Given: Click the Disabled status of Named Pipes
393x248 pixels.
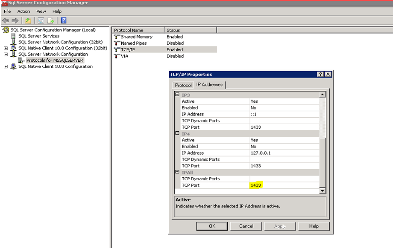Looking at the screenshot, I should [175, 43].
